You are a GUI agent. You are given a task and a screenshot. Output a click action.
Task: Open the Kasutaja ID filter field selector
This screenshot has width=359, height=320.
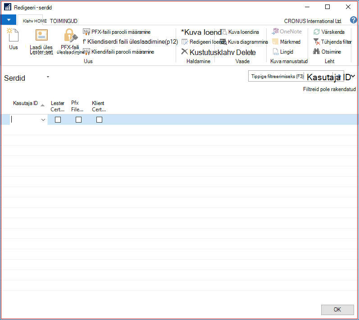[328, 77]
